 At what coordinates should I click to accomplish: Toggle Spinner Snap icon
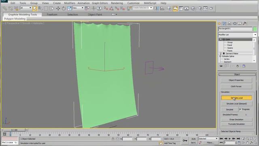pos(123,8)
